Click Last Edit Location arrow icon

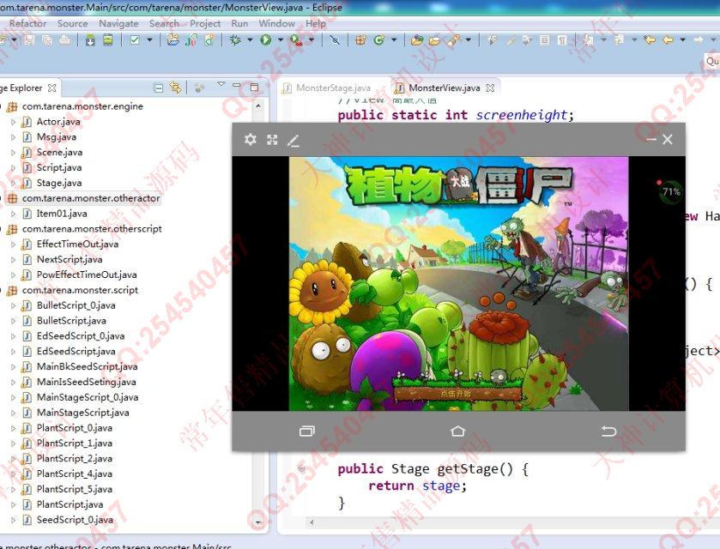pos(650,40)
